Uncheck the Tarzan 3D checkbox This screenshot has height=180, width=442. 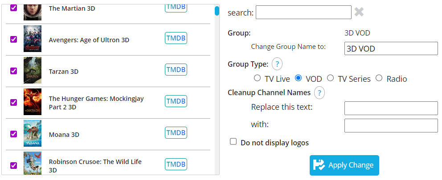(x=13, y=71)
